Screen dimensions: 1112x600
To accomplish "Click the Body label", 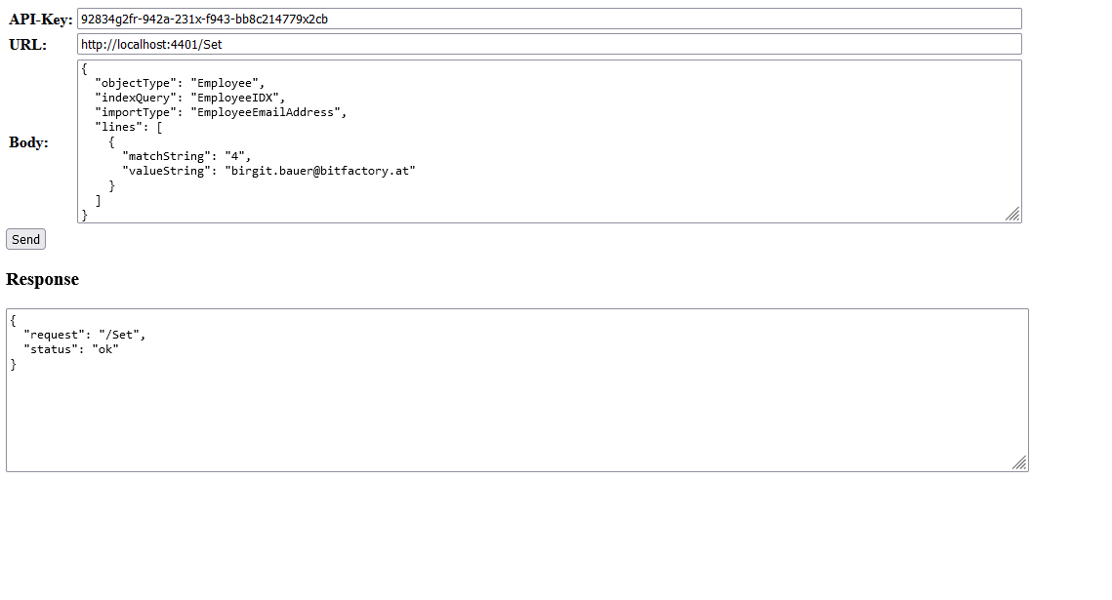I will [x=28, y=142].
